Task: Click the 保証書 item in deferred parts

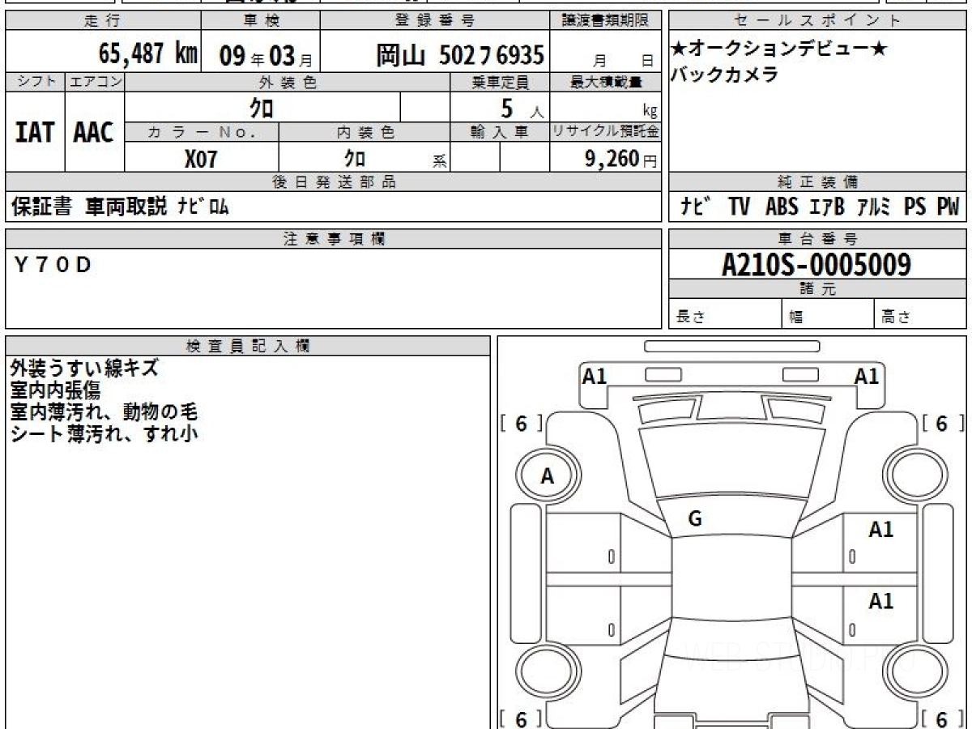Action: point(42,207)
